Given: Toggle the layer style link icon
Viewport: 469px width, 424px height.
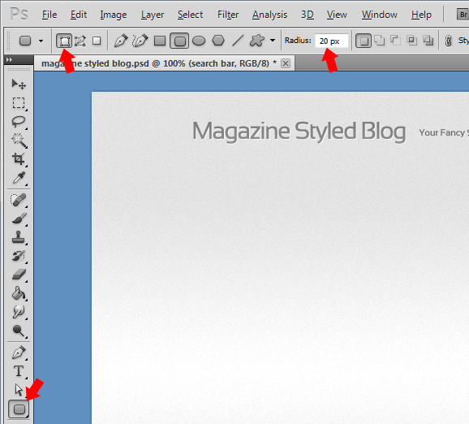Looking at the screenshot, I should coord(449,41).
